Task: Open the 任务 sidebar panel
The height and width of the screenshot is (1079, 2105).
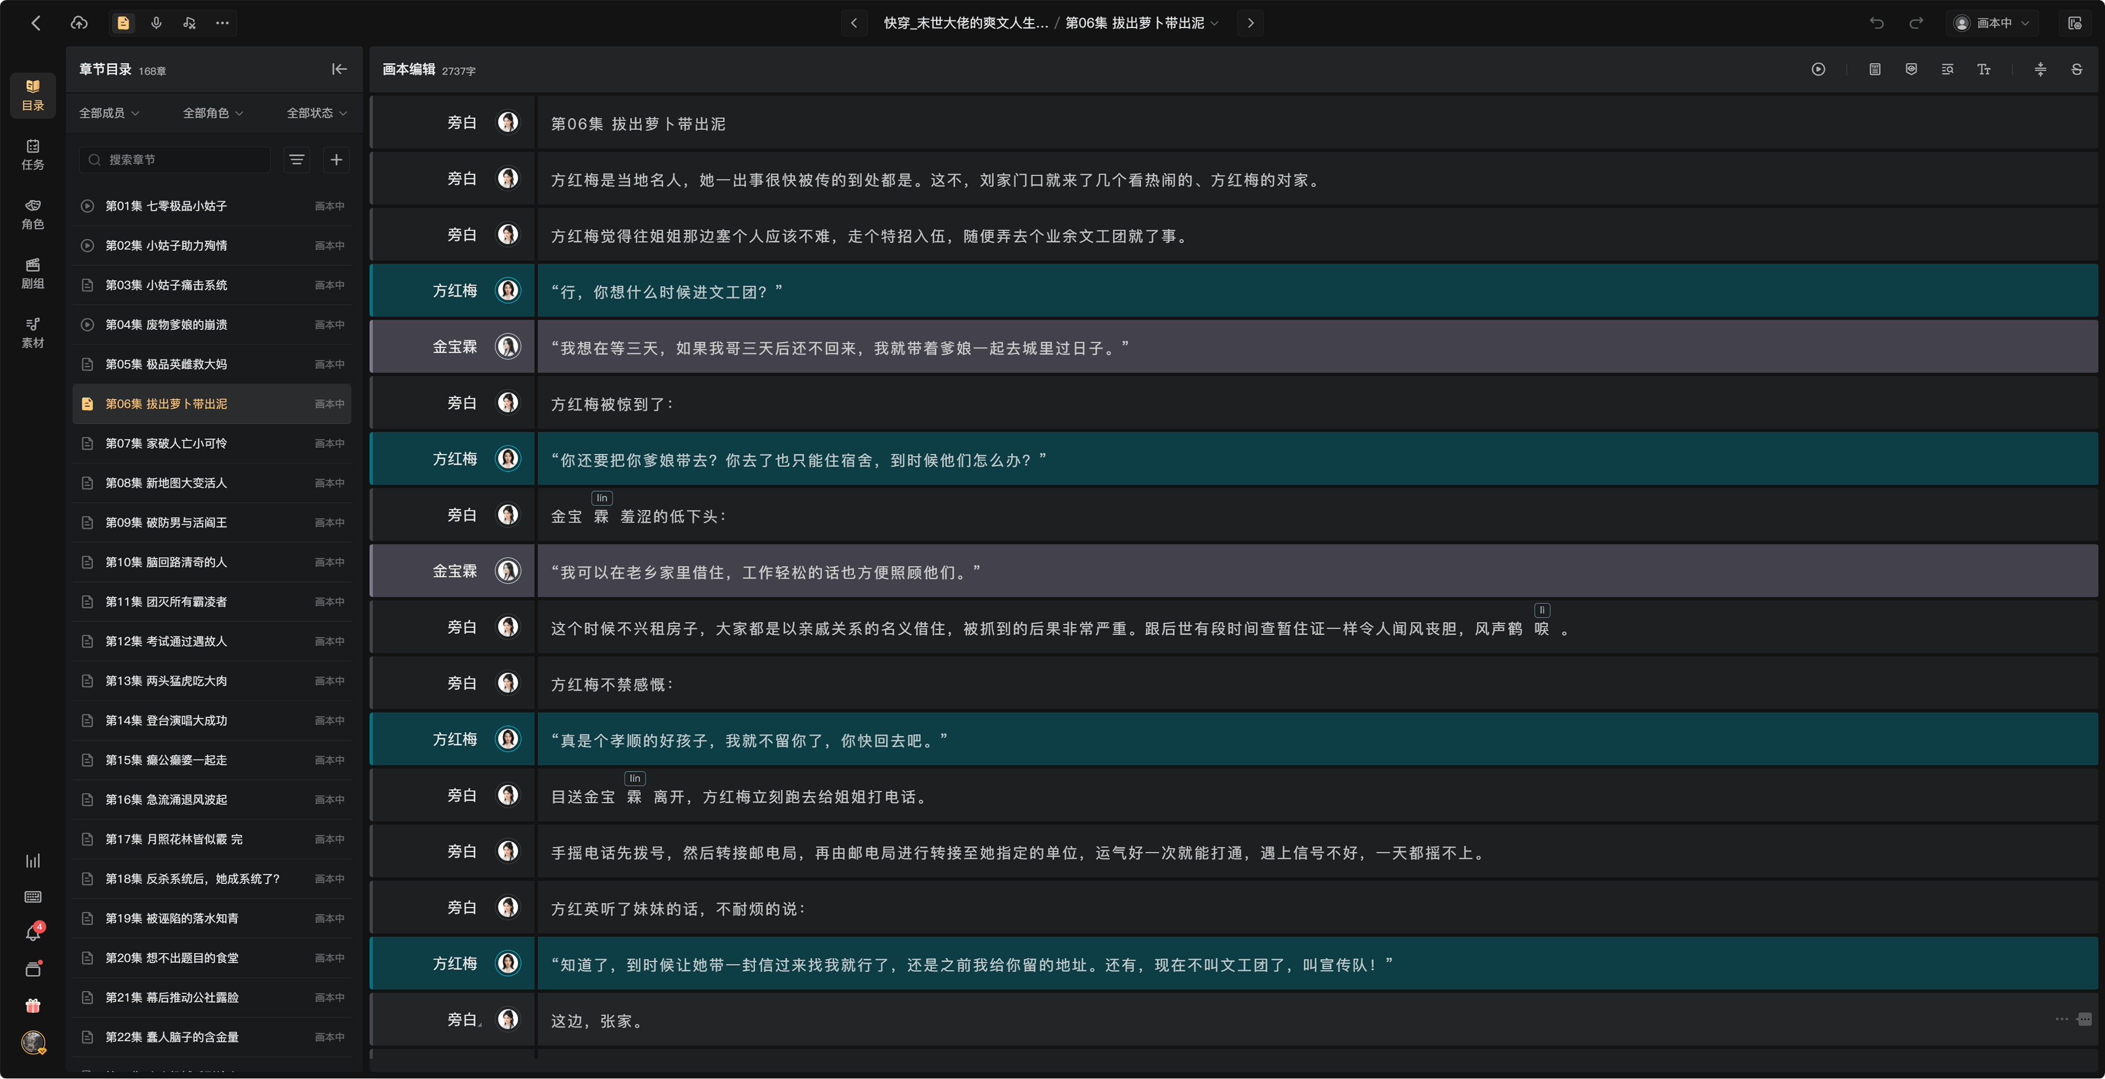Action: 33,155
